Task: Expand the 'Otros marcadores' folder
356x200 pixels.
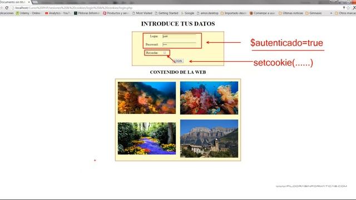Action: click(345, 13)
